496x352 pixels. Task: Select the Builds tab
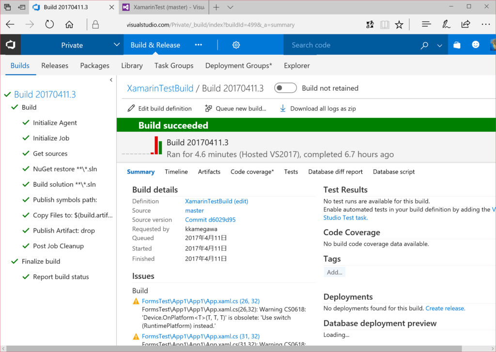20,65
